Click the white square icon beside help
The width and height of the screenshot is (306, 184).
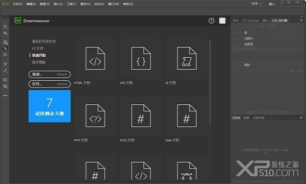tap(222, 20)
